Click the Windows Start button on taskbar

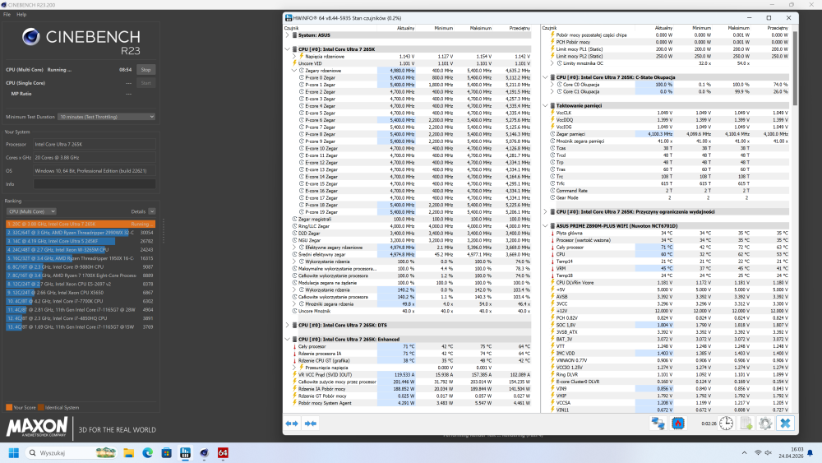coord(14,452)
